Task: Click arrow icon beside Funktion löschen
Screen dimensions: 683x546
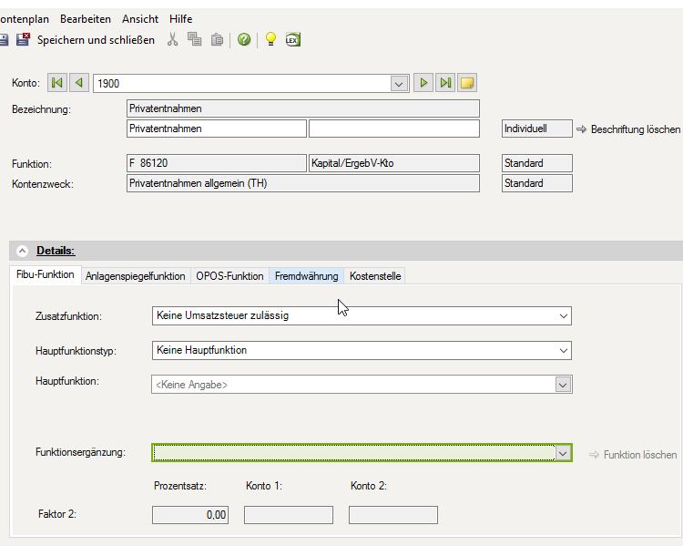Action: tap(594, 455)
